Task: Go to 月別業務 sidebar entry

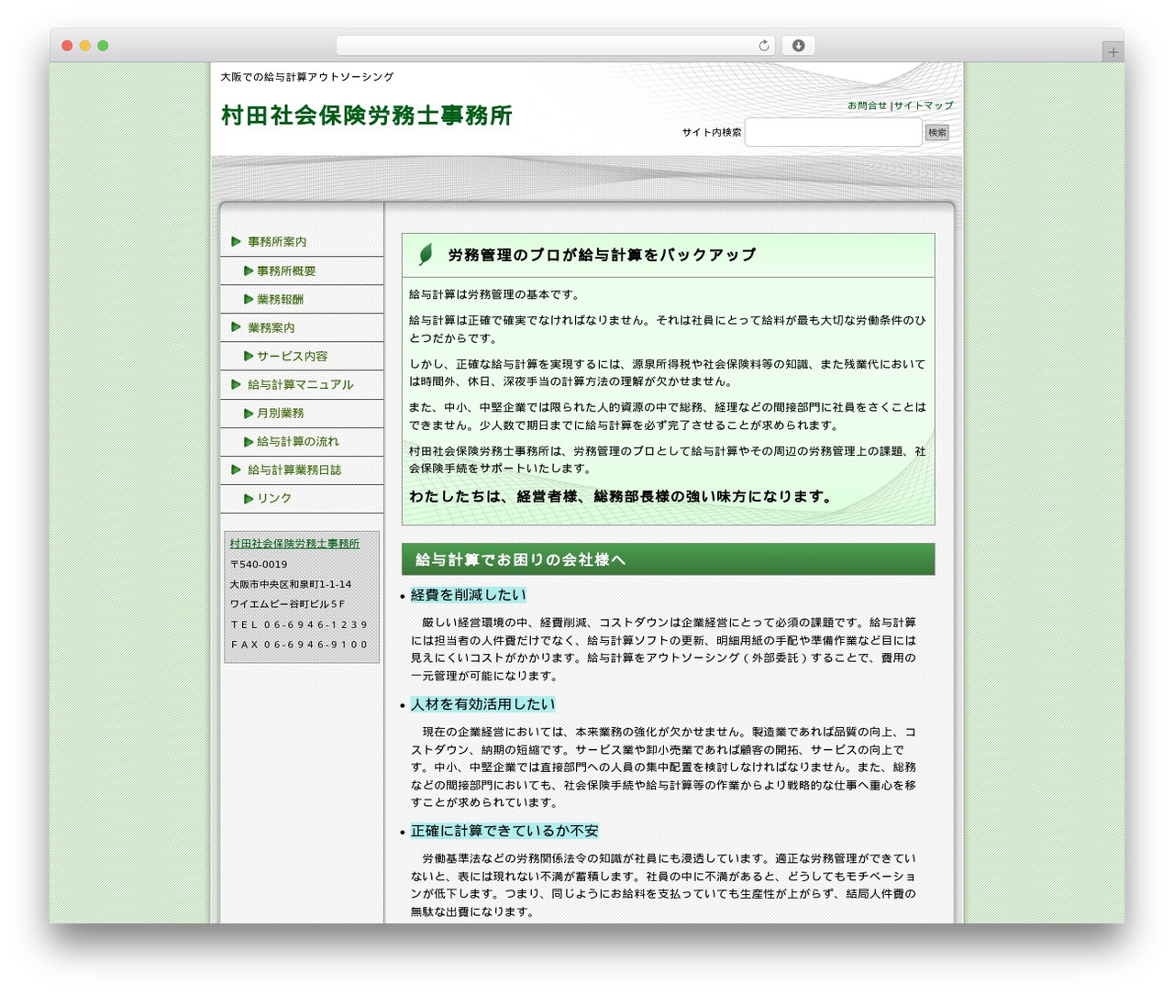Action: pyautogui.click(x=280, y=414)
